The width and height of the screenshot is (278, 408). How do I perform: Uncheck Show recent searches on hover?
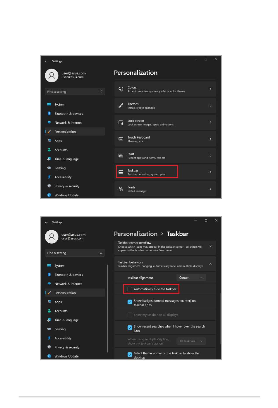coord(130,328)
